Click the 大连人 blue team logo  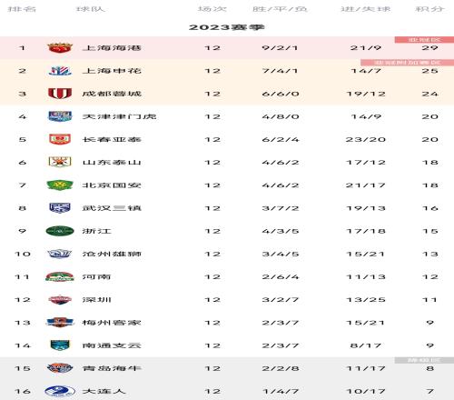[x=60, y=391]
